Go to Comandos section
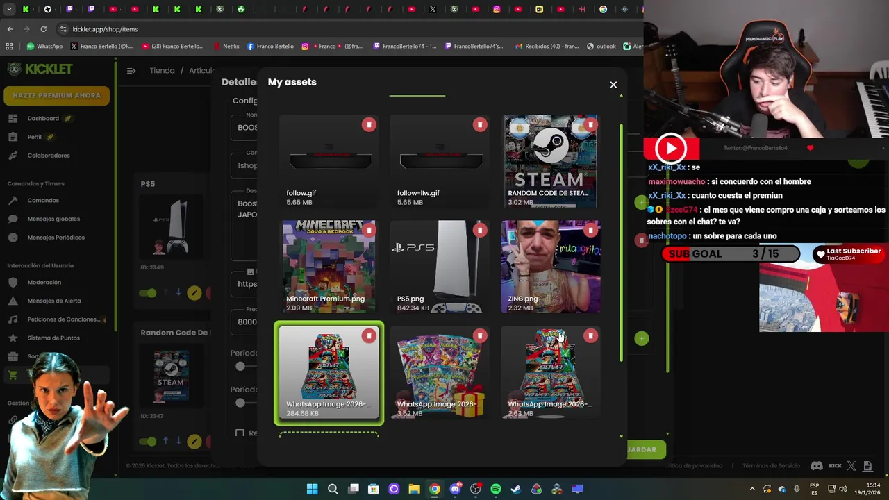 43,200
